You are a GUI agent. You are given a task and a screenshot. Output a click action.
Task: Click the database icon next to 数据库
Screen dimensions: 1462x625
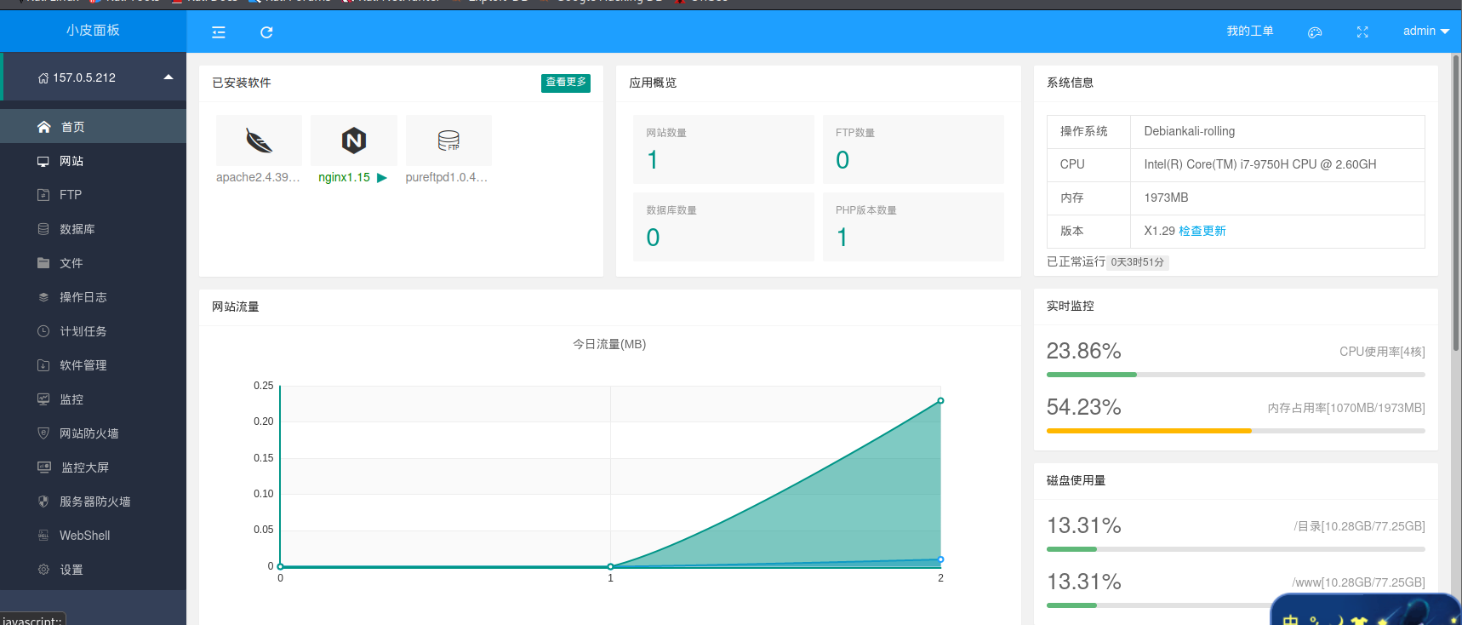(x=43, y=229)
